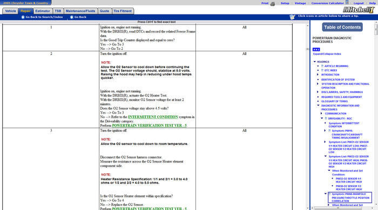Click the Go Back to Search/Index arrow icon

pyautogui.click(x=23, y=17)
